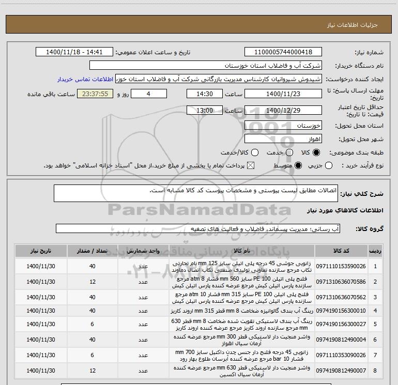
Task: Click product code 0974190812490007
Action: 341,371
